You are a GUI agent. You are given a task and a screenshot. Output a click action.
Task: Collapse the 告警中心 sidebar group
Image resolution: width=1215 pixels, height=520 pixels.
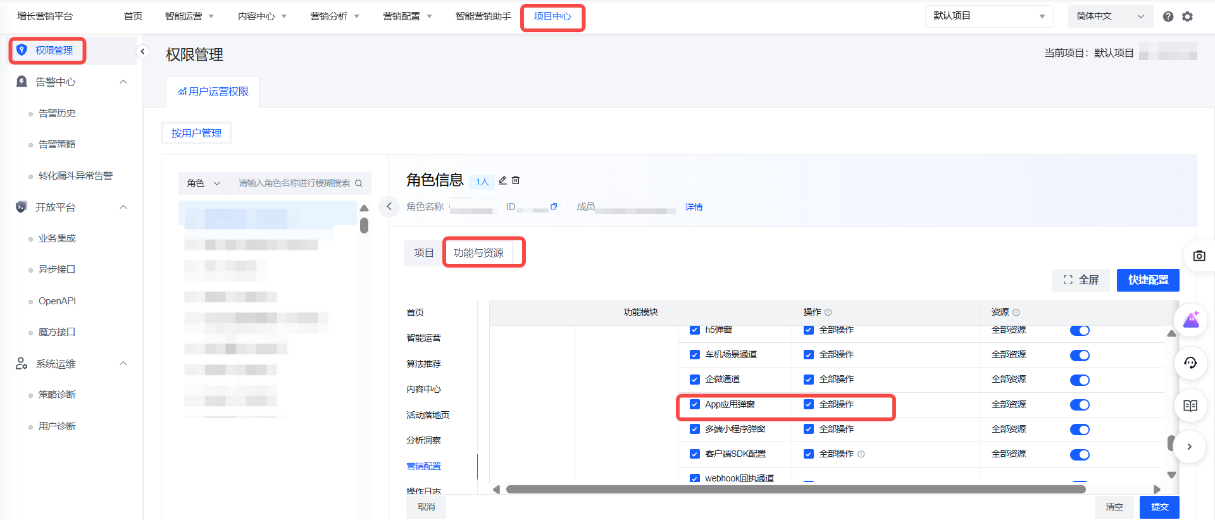(x=123, y=82)
